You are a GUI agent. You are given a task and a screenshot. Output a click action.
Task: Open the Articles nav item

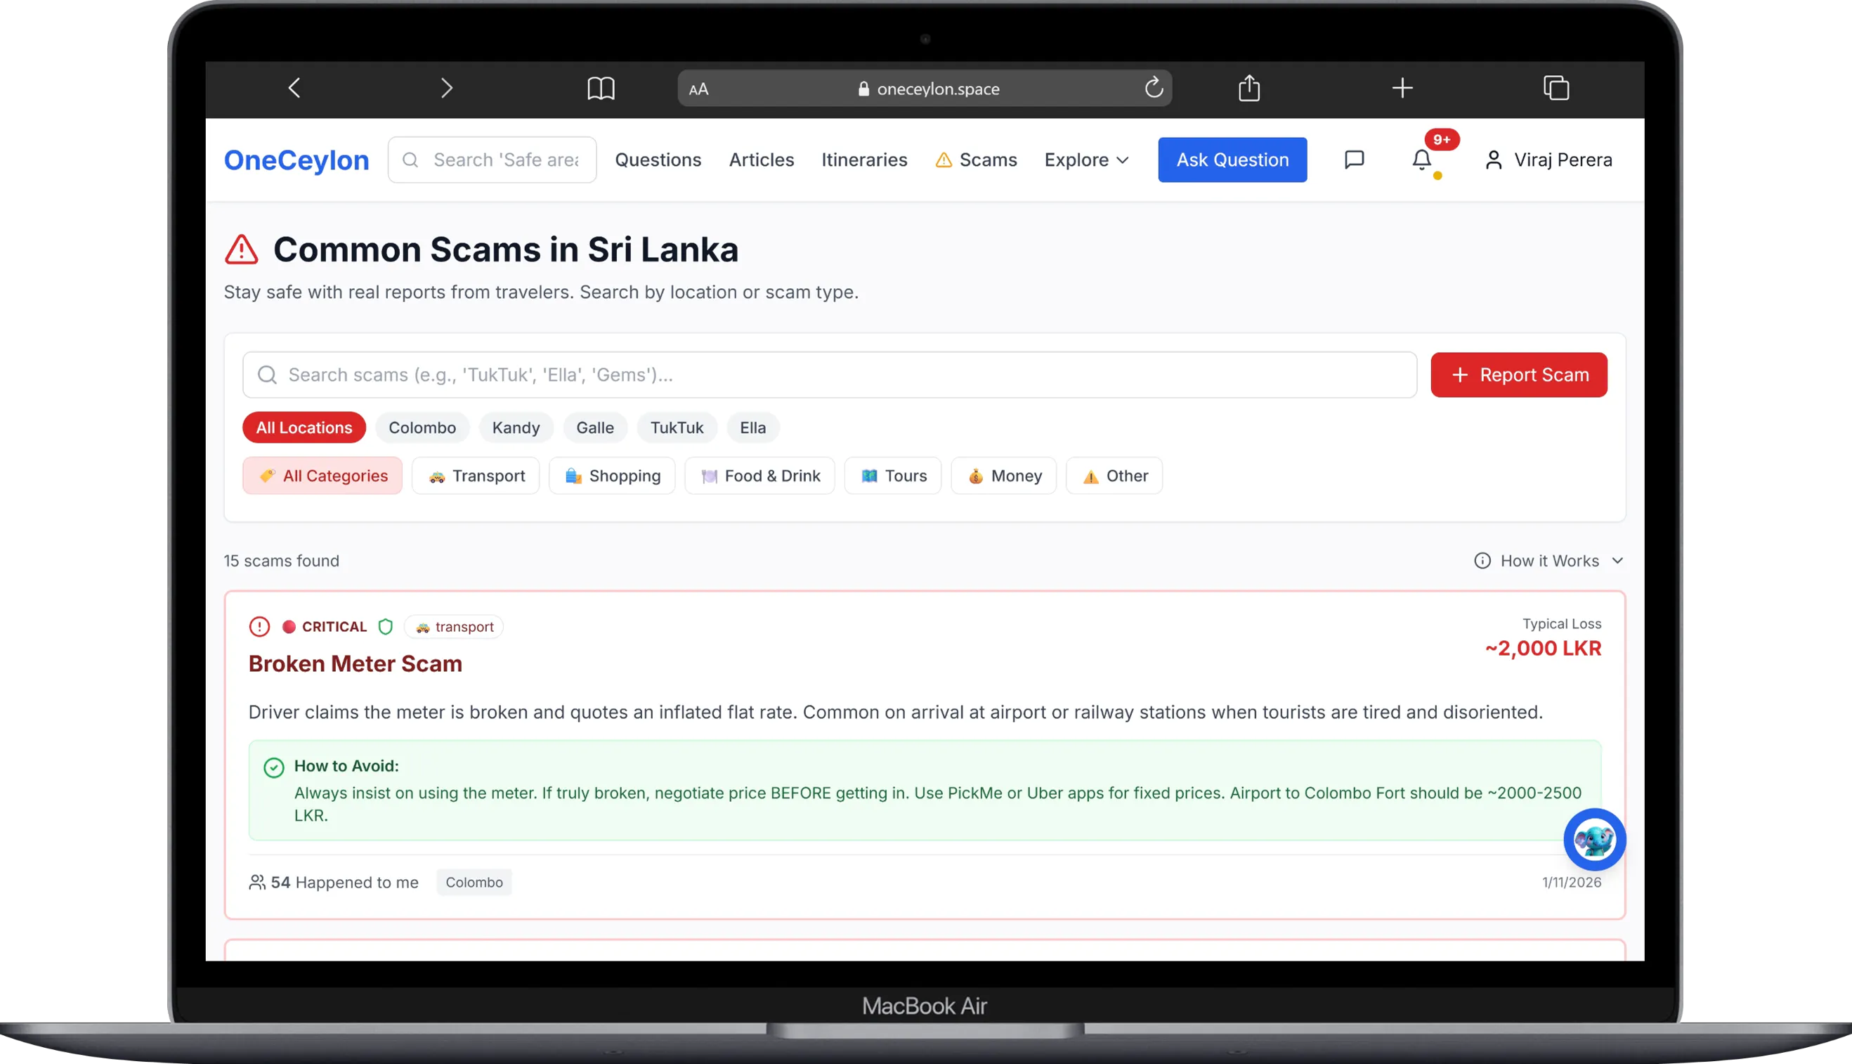[x=762, y=160]
